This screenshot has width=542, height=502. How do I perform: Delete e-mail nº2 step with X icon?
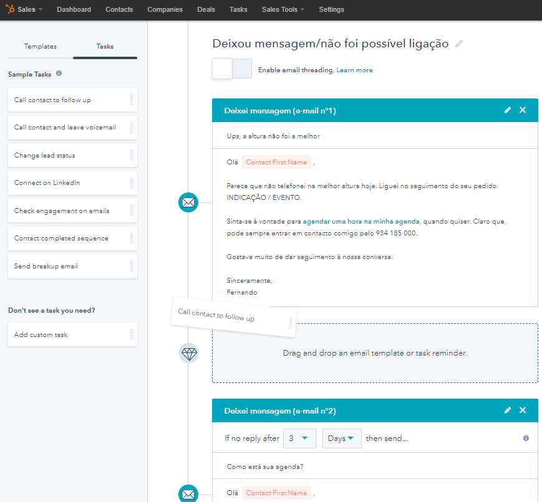point(523,410)
